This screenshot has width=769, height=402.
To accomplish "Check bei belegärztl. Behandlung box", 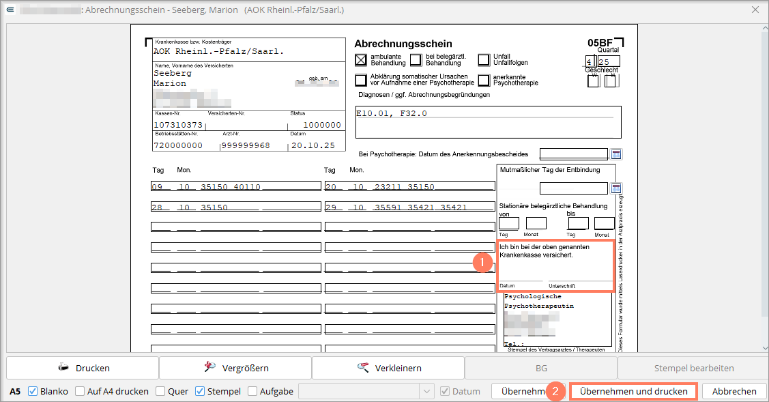I will point(416,60).
